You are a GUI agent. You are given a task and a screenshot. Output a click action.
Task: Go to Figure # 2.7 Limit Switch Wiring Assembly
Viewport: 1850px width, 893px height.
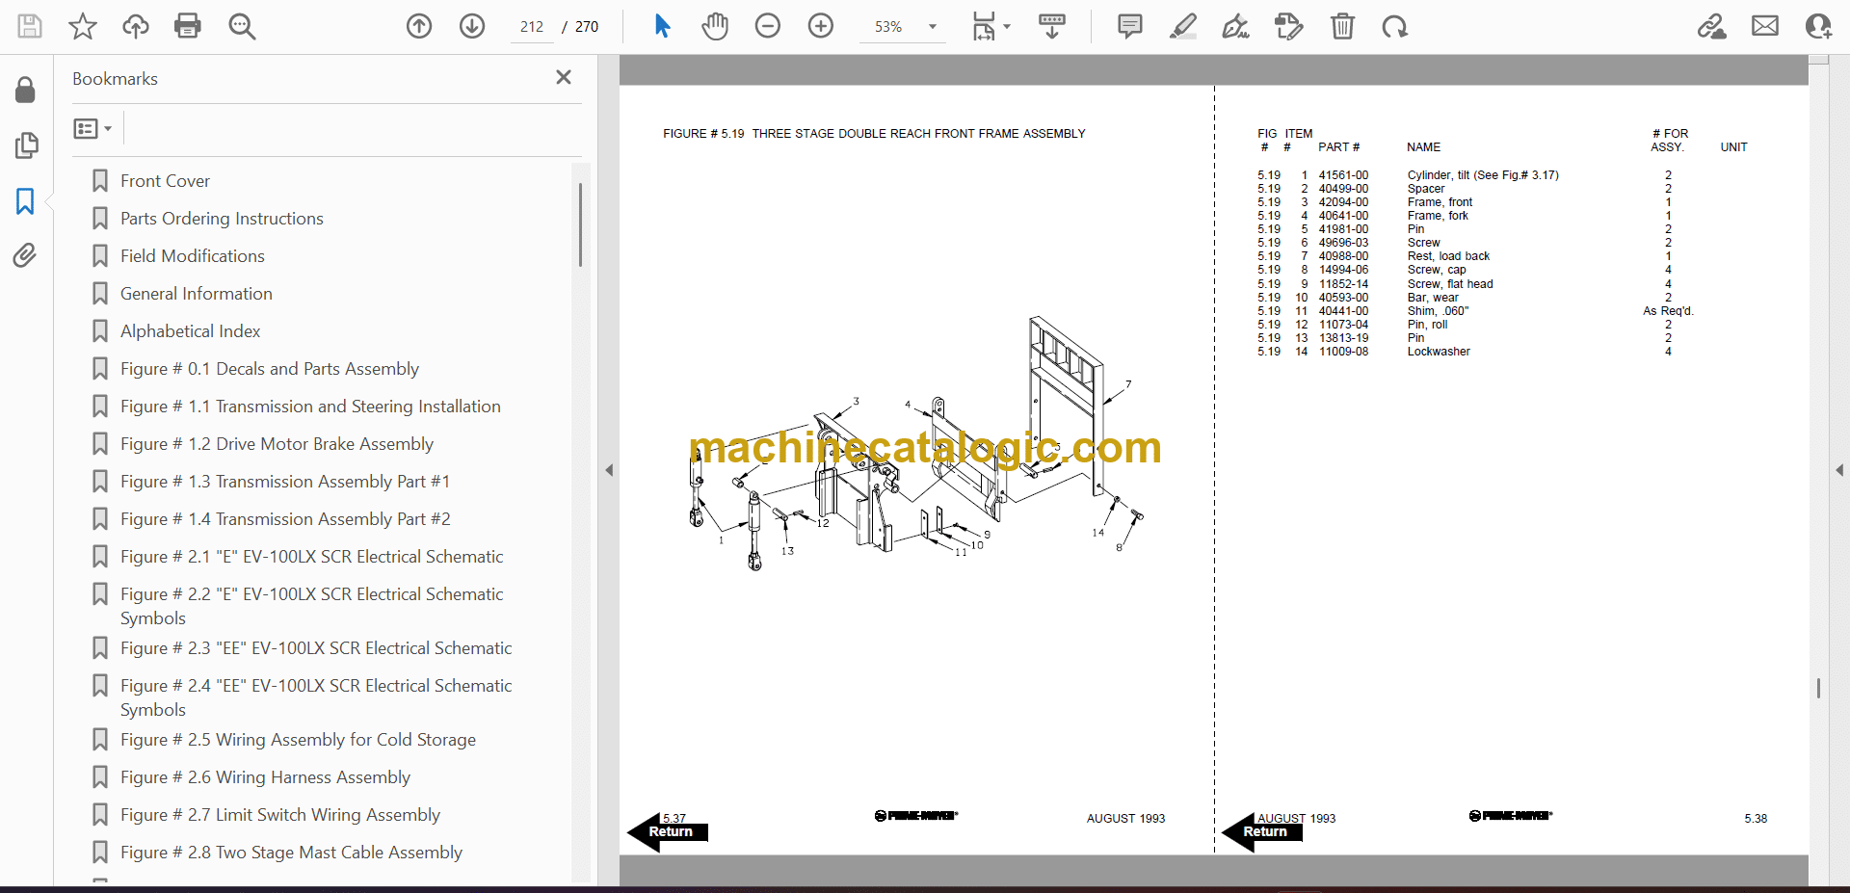coord(280,815)
